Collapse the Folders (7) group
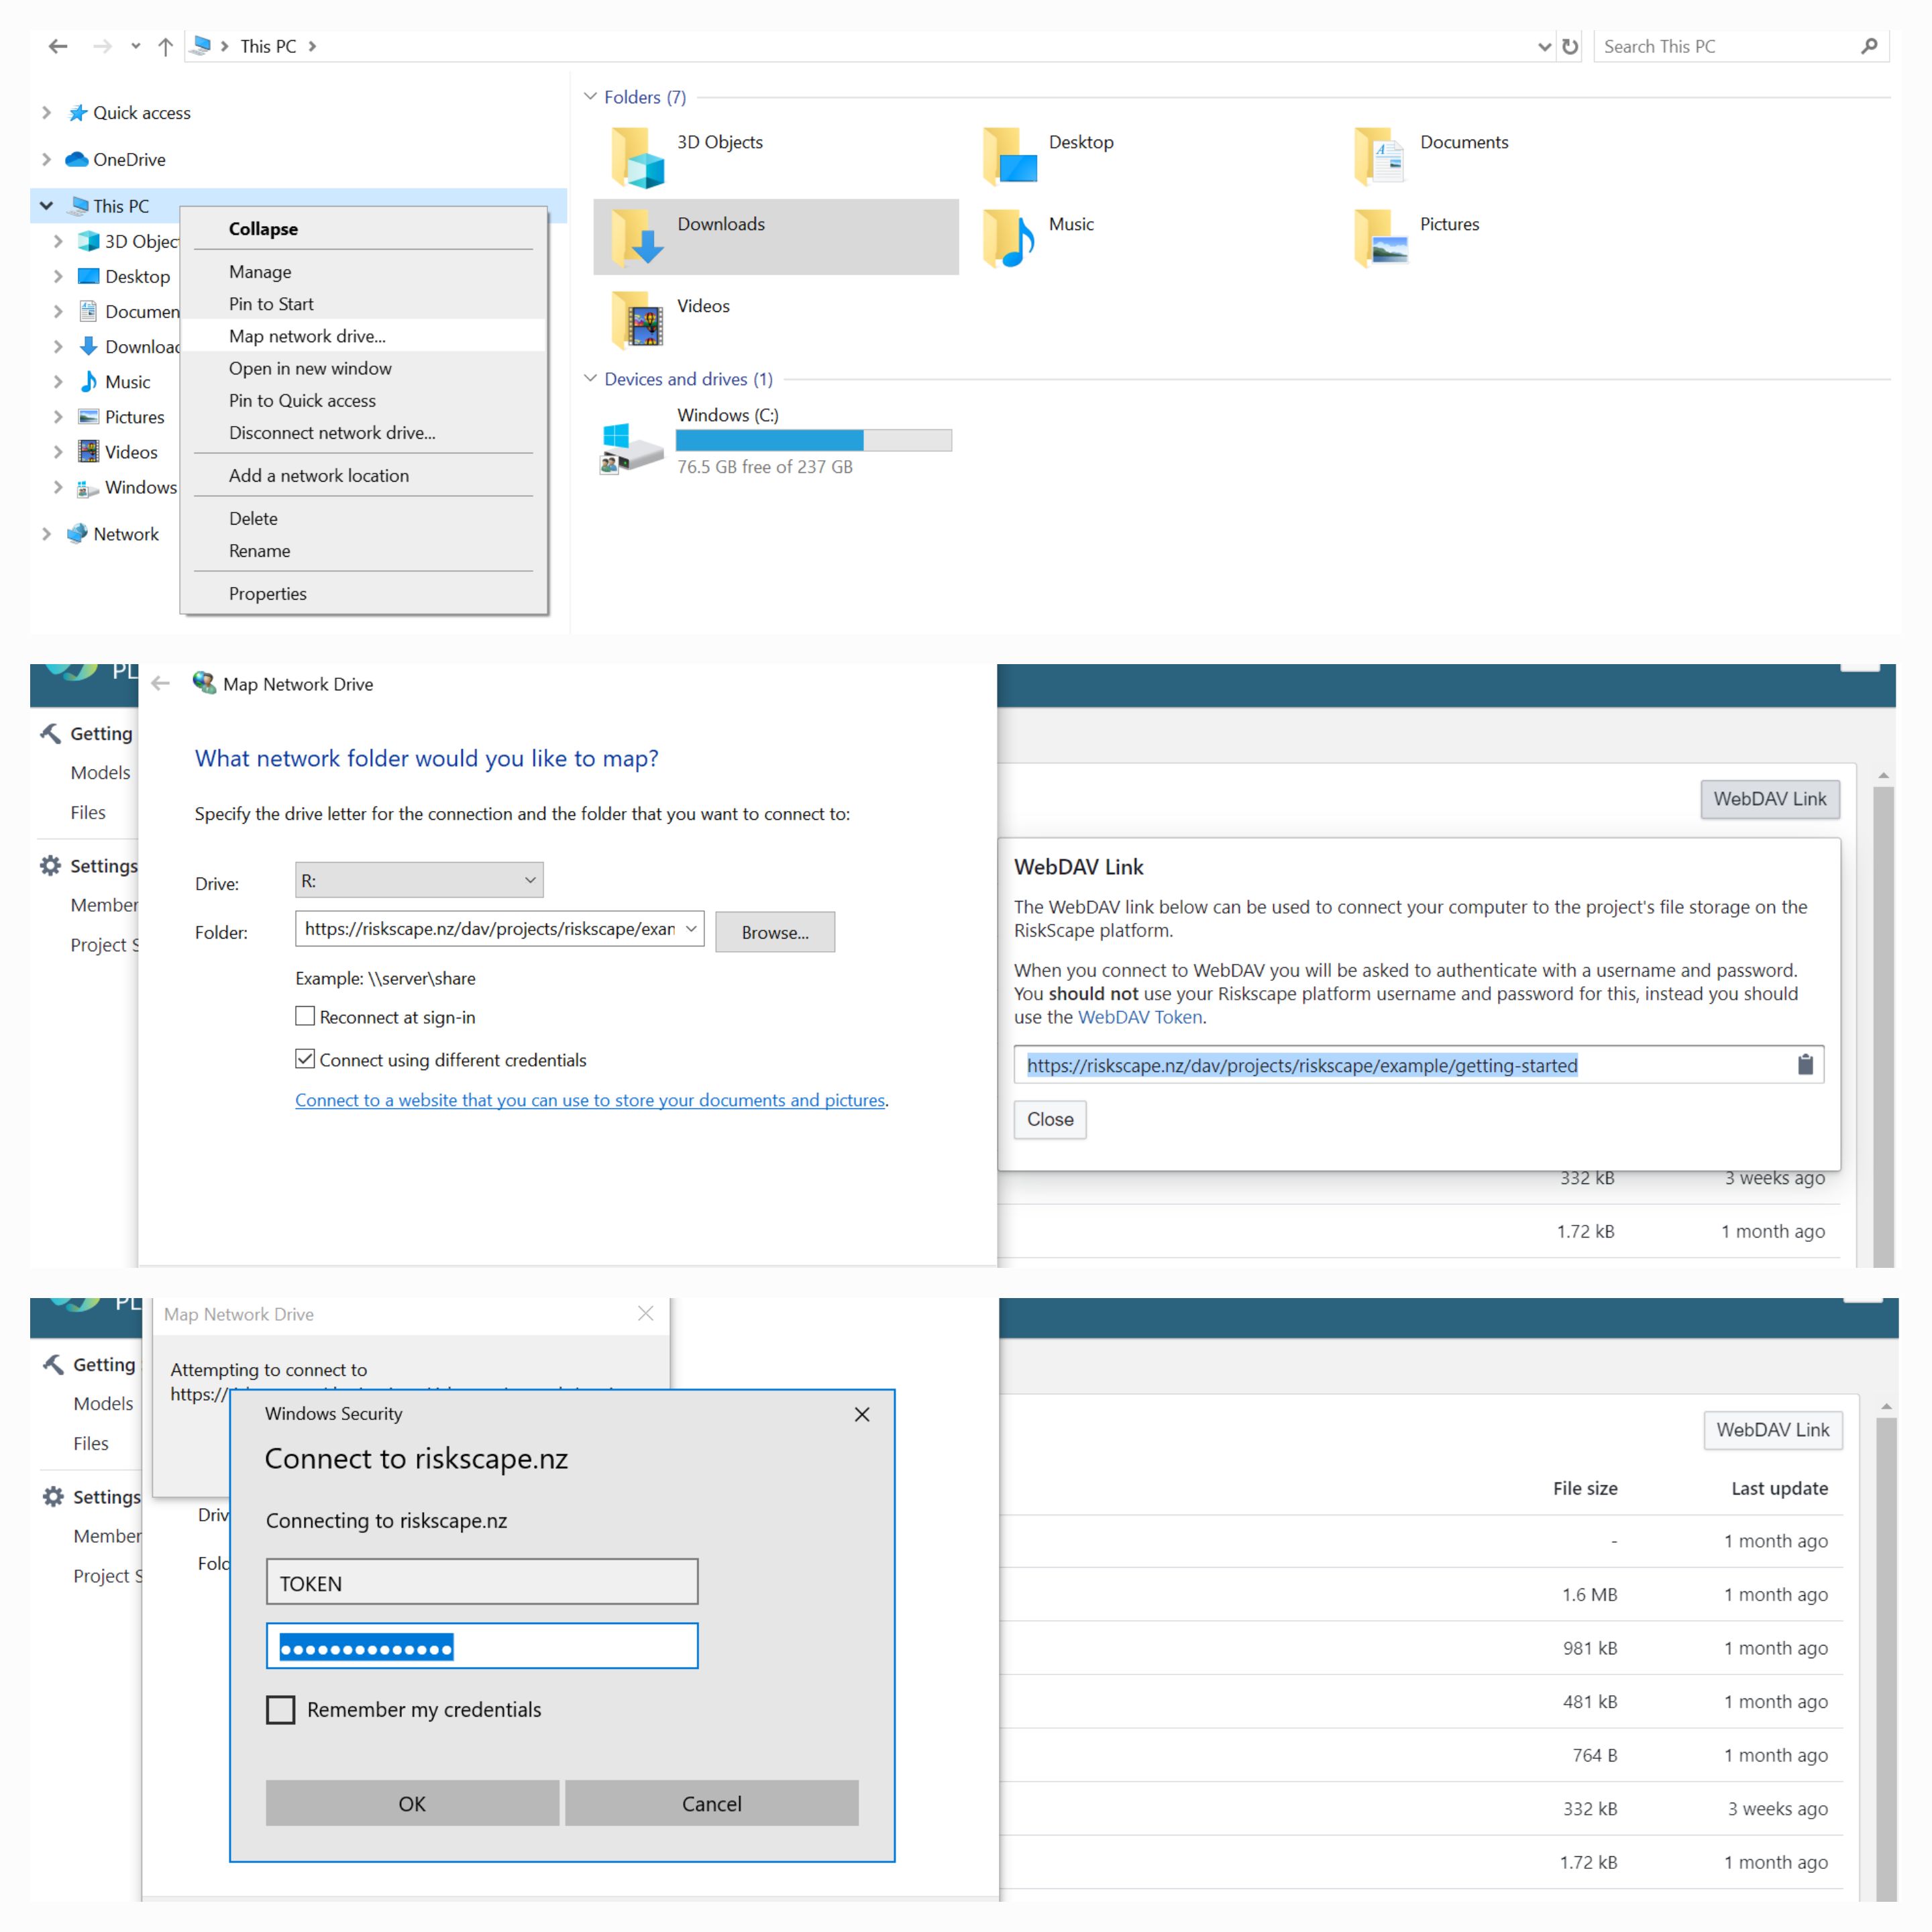The height and width of the screenshot is (1932, 1932). coord(590,97)
